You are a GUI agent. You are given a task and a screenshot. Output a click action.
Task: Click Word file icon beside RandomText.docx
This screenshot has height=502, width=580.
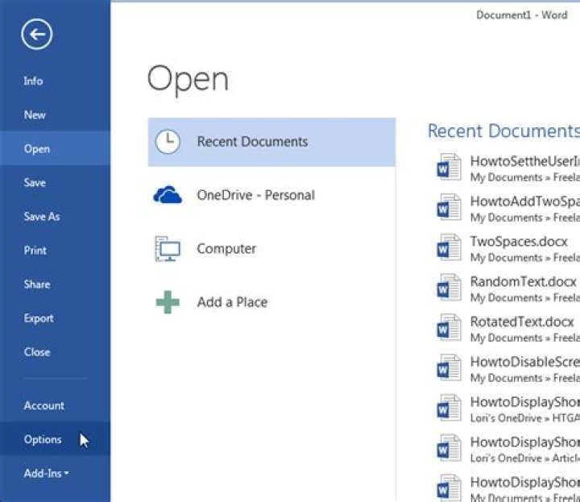(x=449, y=288)
